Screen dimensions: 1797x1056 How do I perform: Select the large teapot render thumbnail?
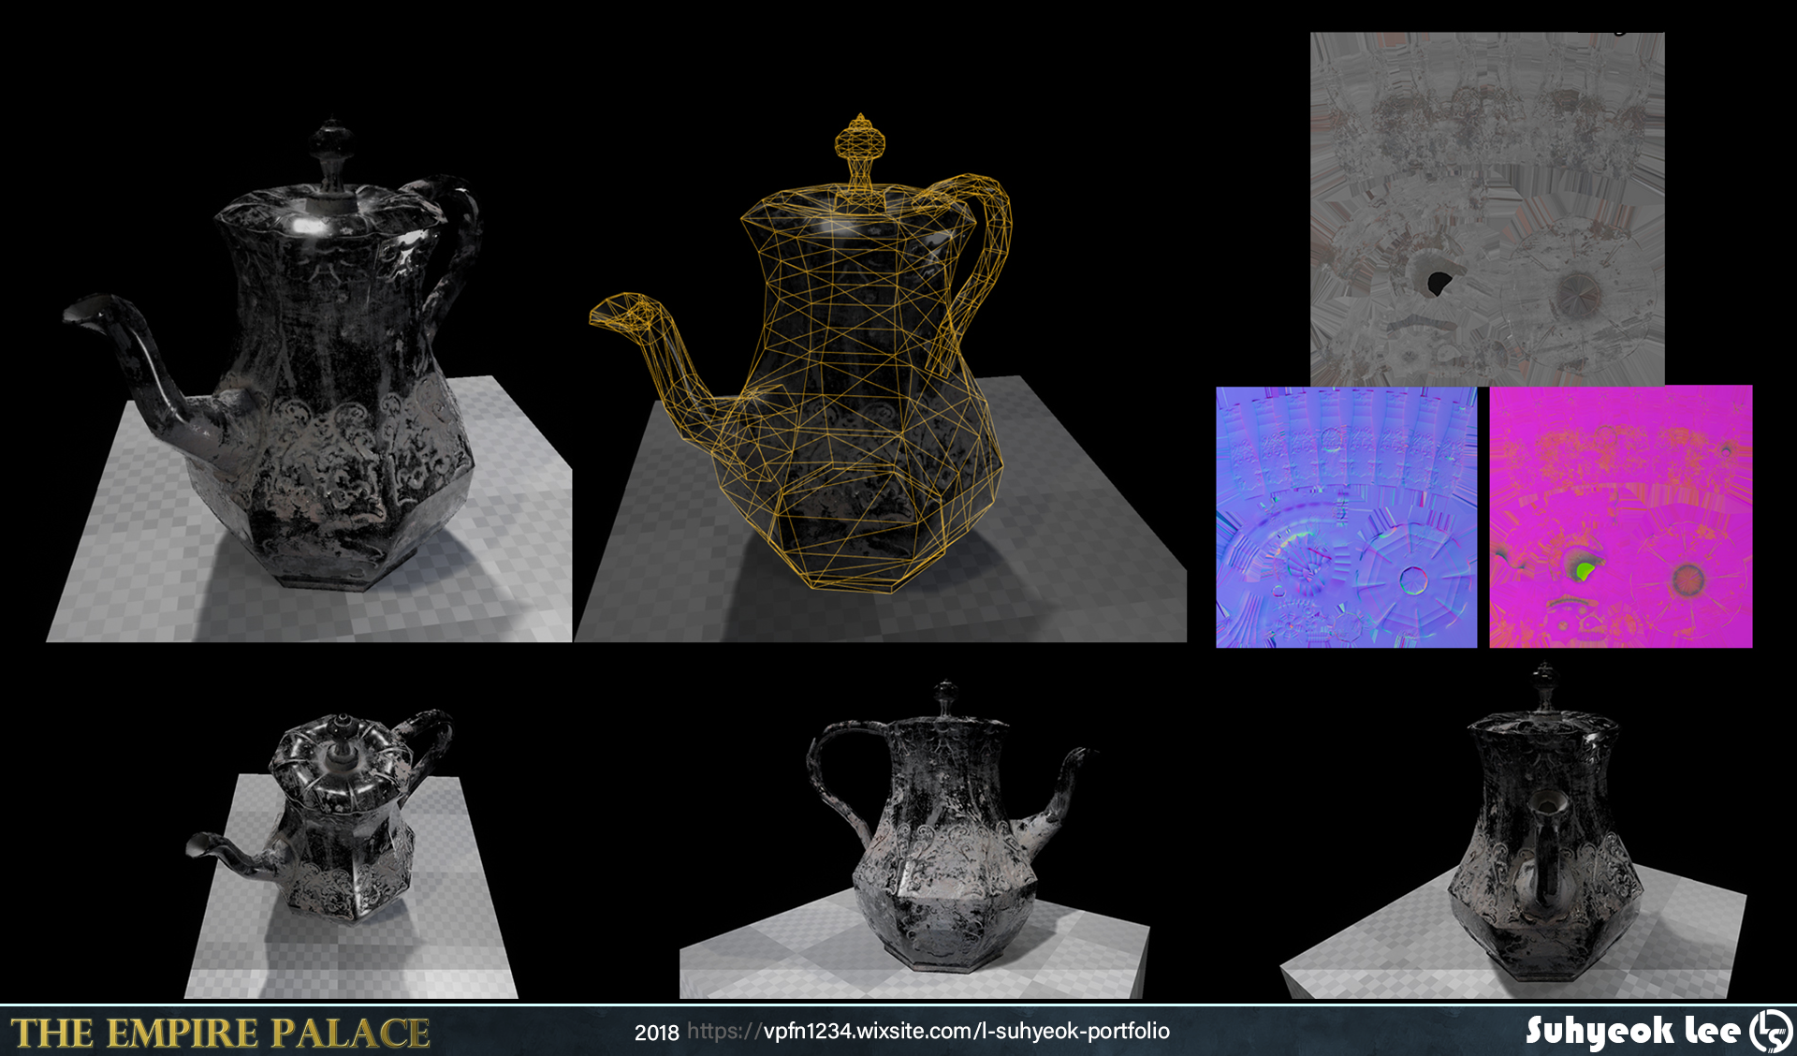[x=309, y=379]
